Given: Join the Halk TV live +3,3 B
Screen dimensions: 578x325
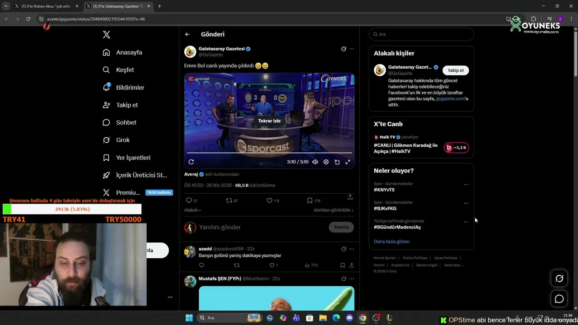Looking at the screenshot, I should point(456,148).
